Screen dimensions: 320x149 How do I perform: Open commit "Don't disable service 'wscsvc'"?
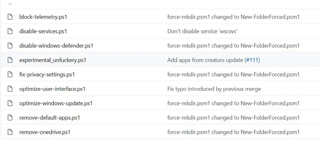[x=202, y=31]
